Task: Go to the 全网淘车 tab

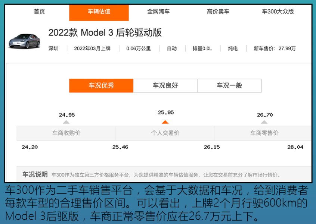Action: click(x=158, y=12)
